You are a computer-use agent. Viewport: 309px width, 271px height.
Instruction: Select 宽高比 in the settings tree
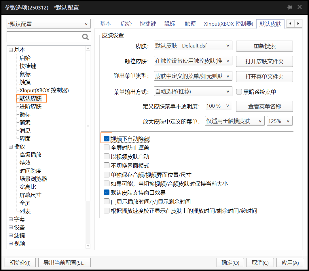(x=28, y=187)
